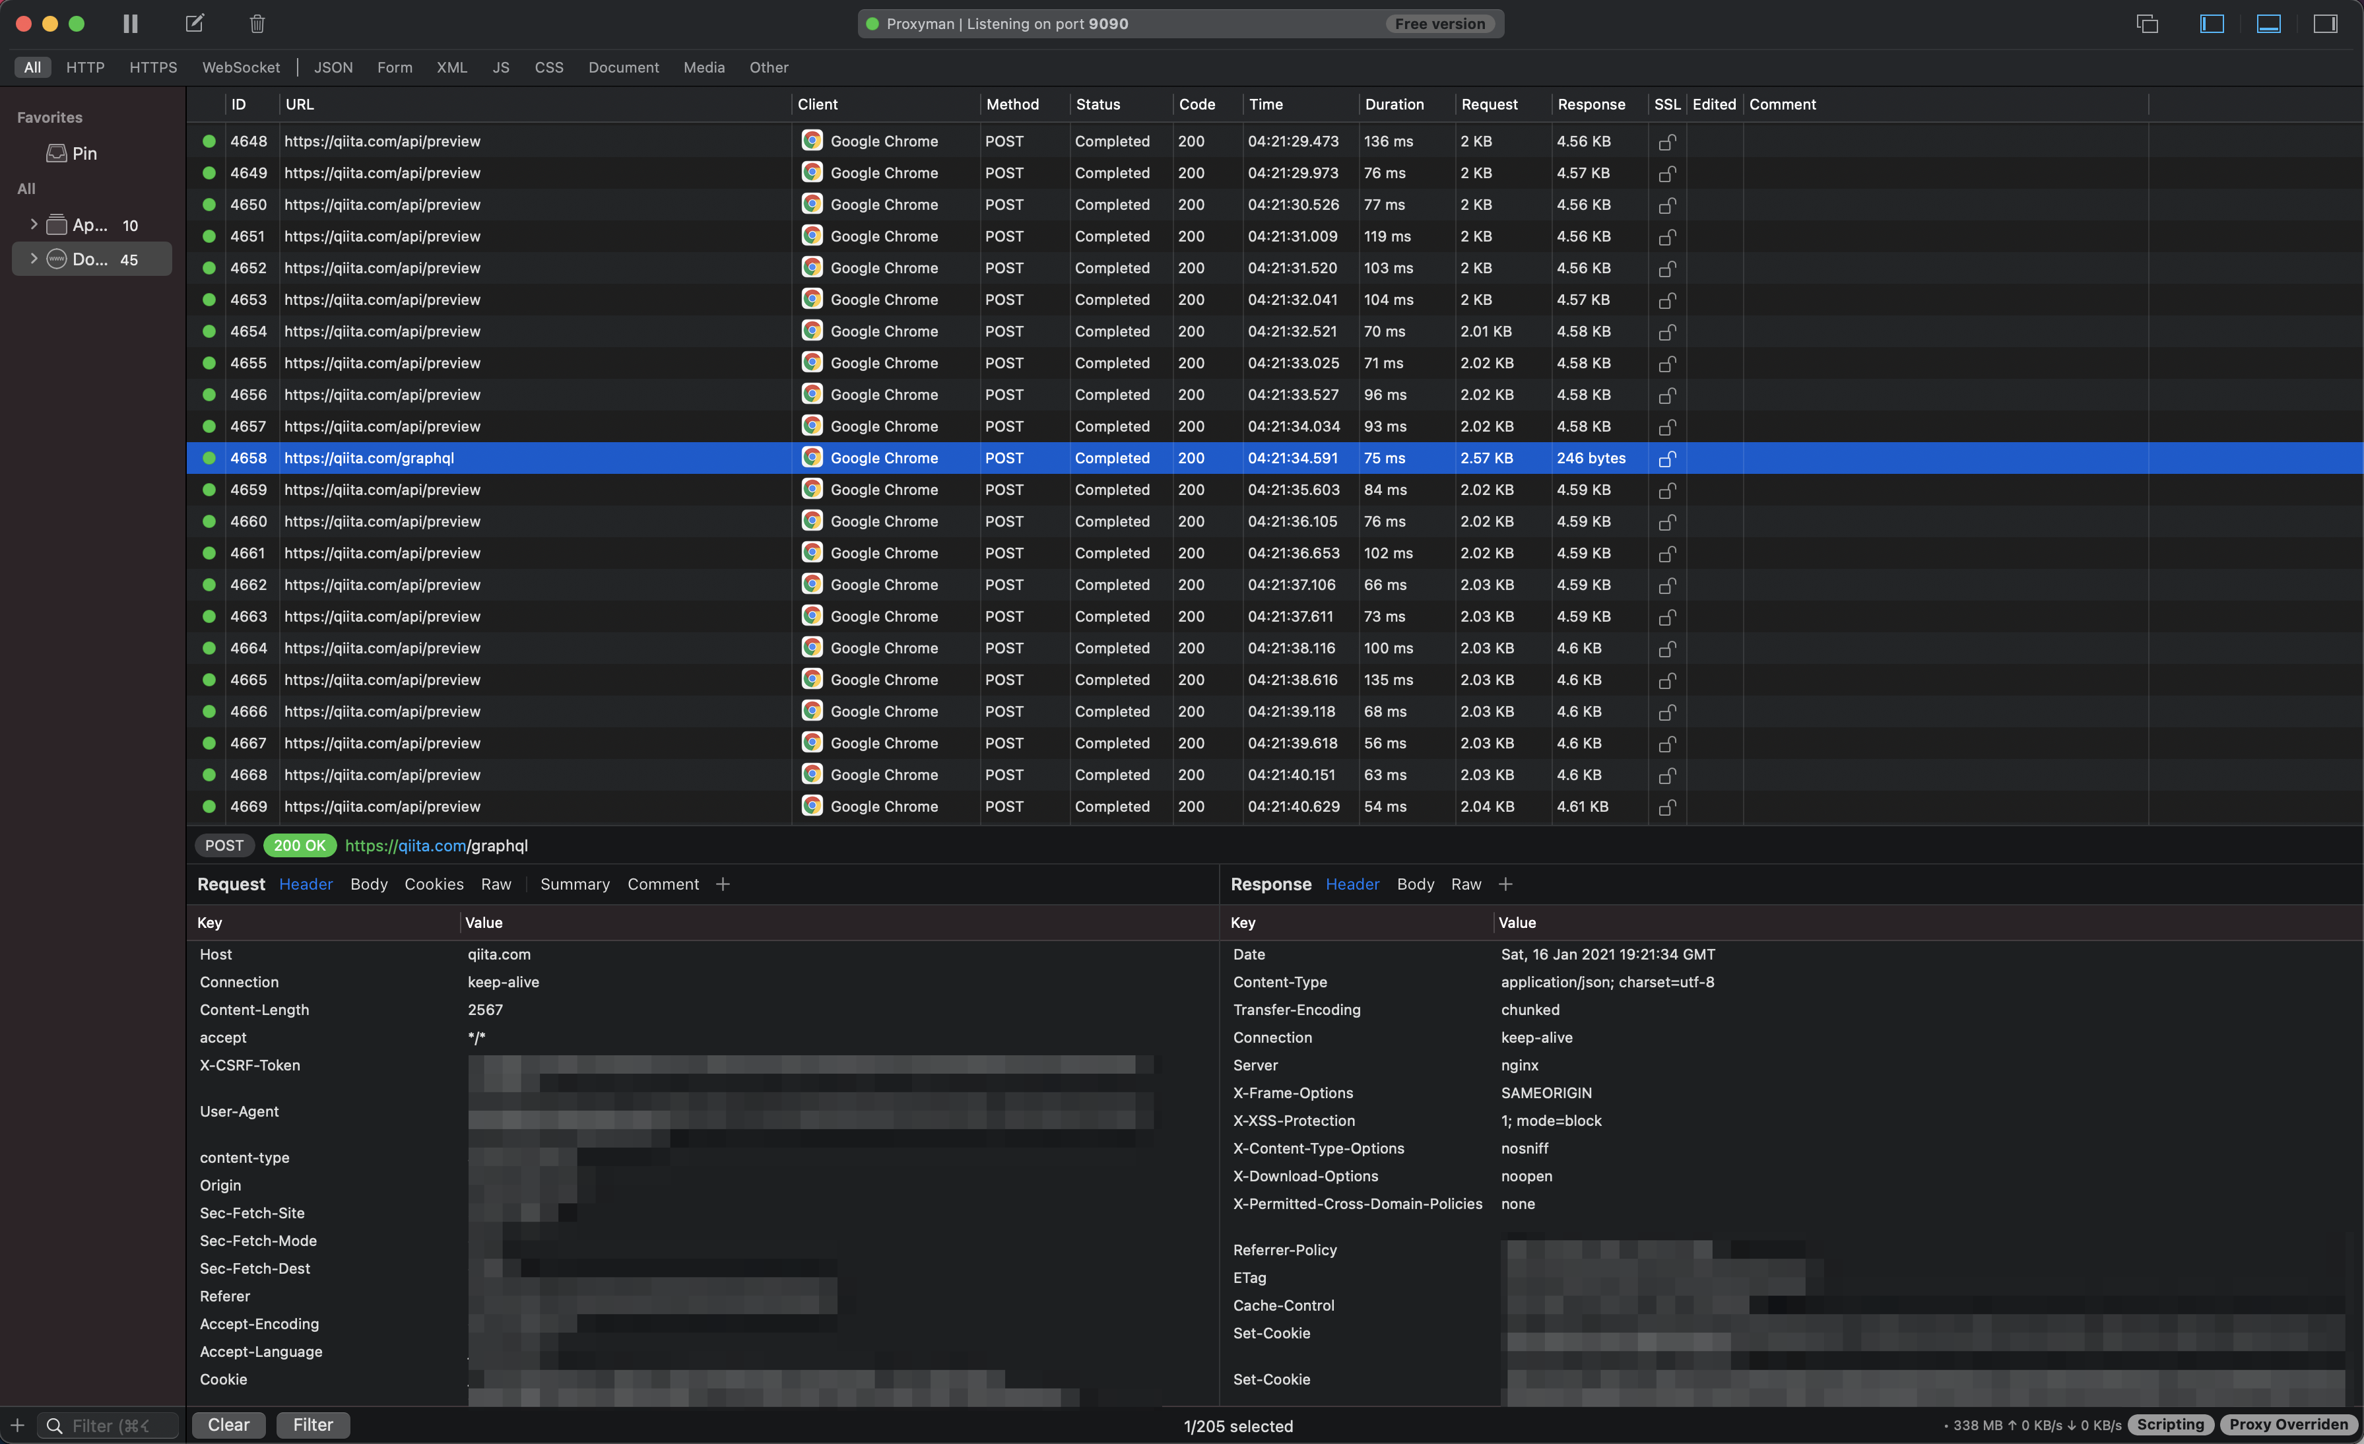The image size is (2364, 1444).
Task: Focus the Filter search field
Action: click(x=110, y=1425)
